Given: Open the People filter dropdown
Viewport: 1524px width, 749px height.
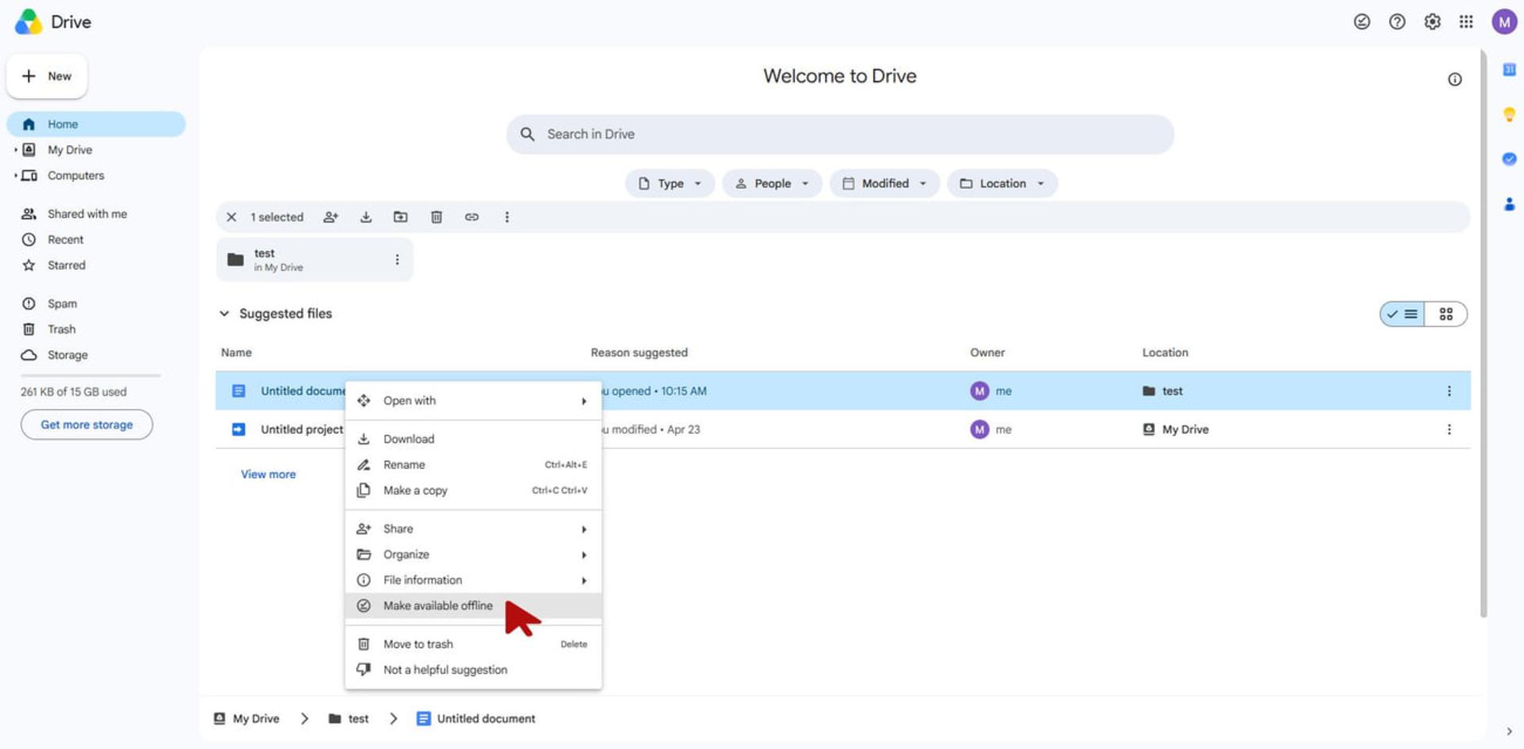Looking at the screenshot, I should (x=772, y=183).
